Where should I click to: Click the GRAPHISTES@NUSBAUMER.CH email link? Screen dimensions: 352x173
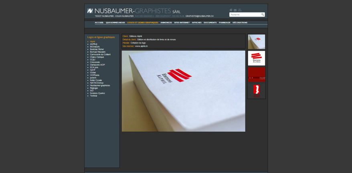click(x=199, y=16)
